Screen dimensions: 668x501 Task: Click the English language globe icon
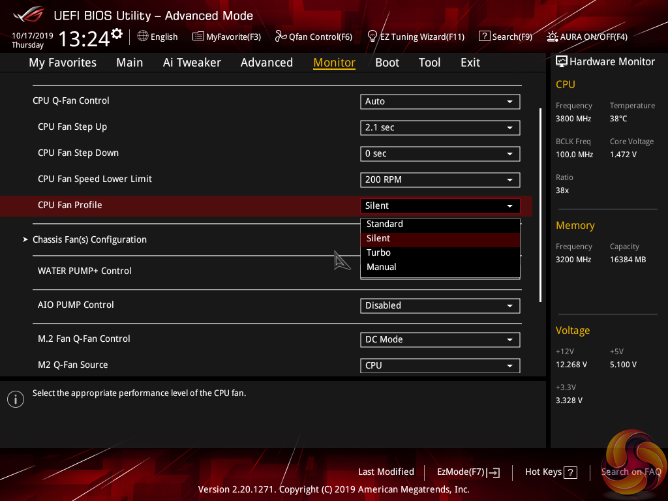coord(143,37)
